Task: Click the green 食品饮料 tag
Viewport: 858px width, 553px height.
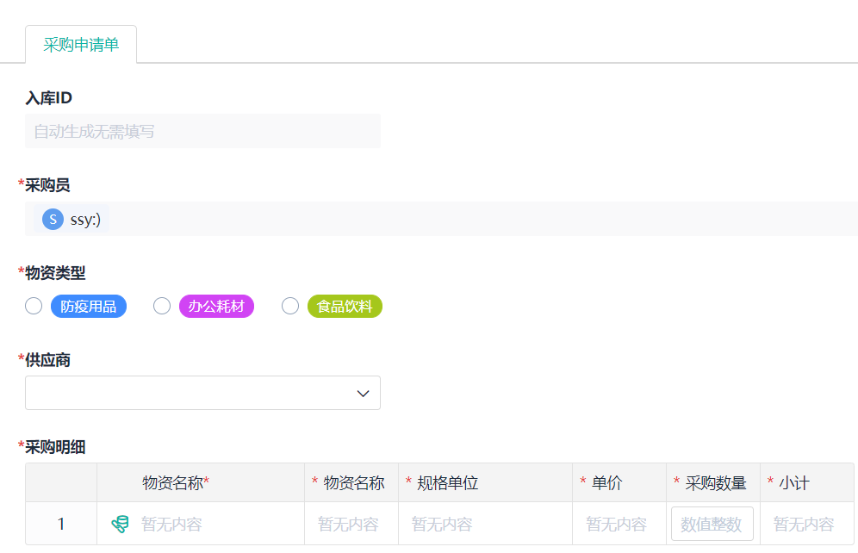Action: [x=345, y=307]
